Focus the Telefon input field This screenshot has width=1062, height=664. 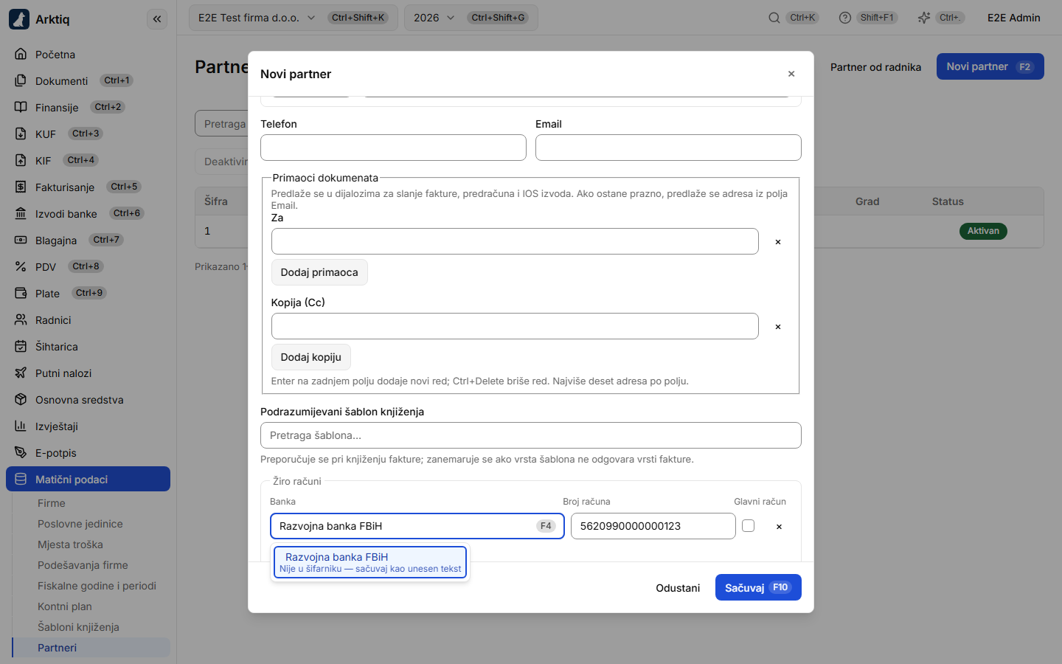click(393, 148)
